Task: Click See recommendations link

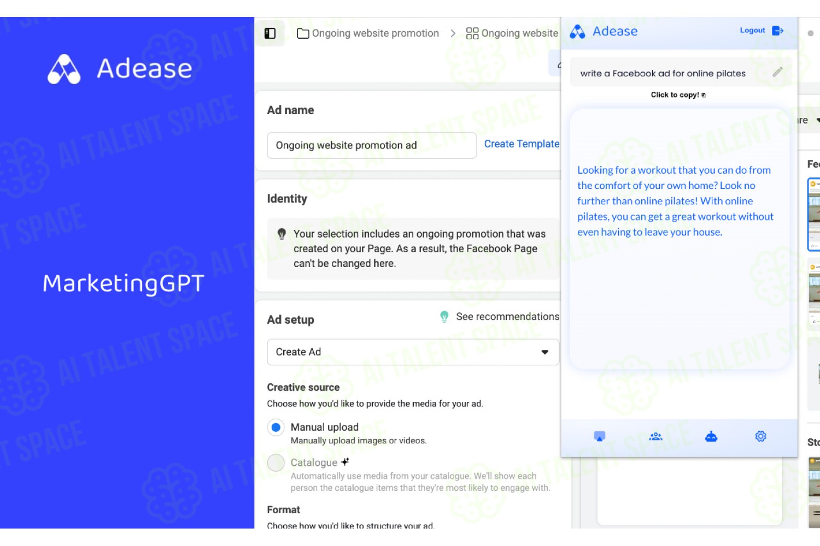Action: point(508,317)
